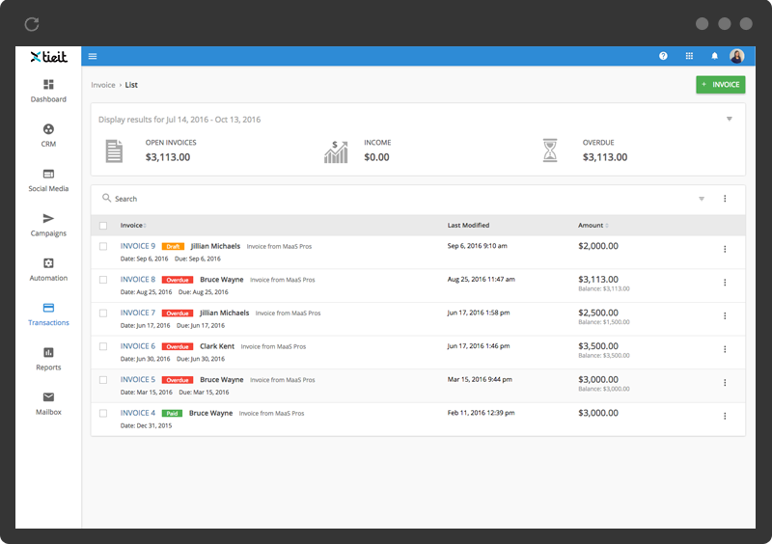Select the INVOICE 6 row checkbox
Image resolution: width=772 pixels, height=544 pixels.
click(x=103, y=346)
